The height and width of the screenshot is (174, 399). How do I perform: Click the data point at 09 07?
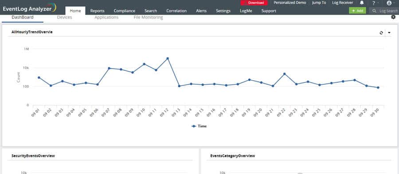coord(109,68)
